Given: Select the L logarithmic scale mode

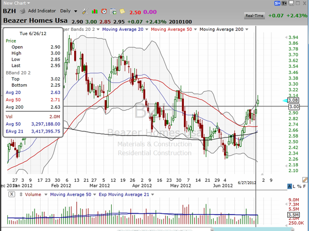Looking at the screenshot, I should [x=294, y=186].
